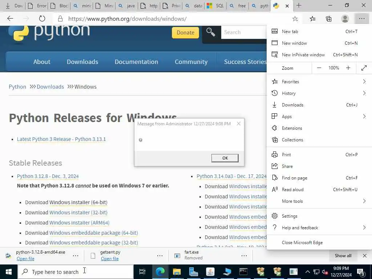Open options for getsent.py download
Viewport: 372px width, 279px height.
(x=160, y=255)
